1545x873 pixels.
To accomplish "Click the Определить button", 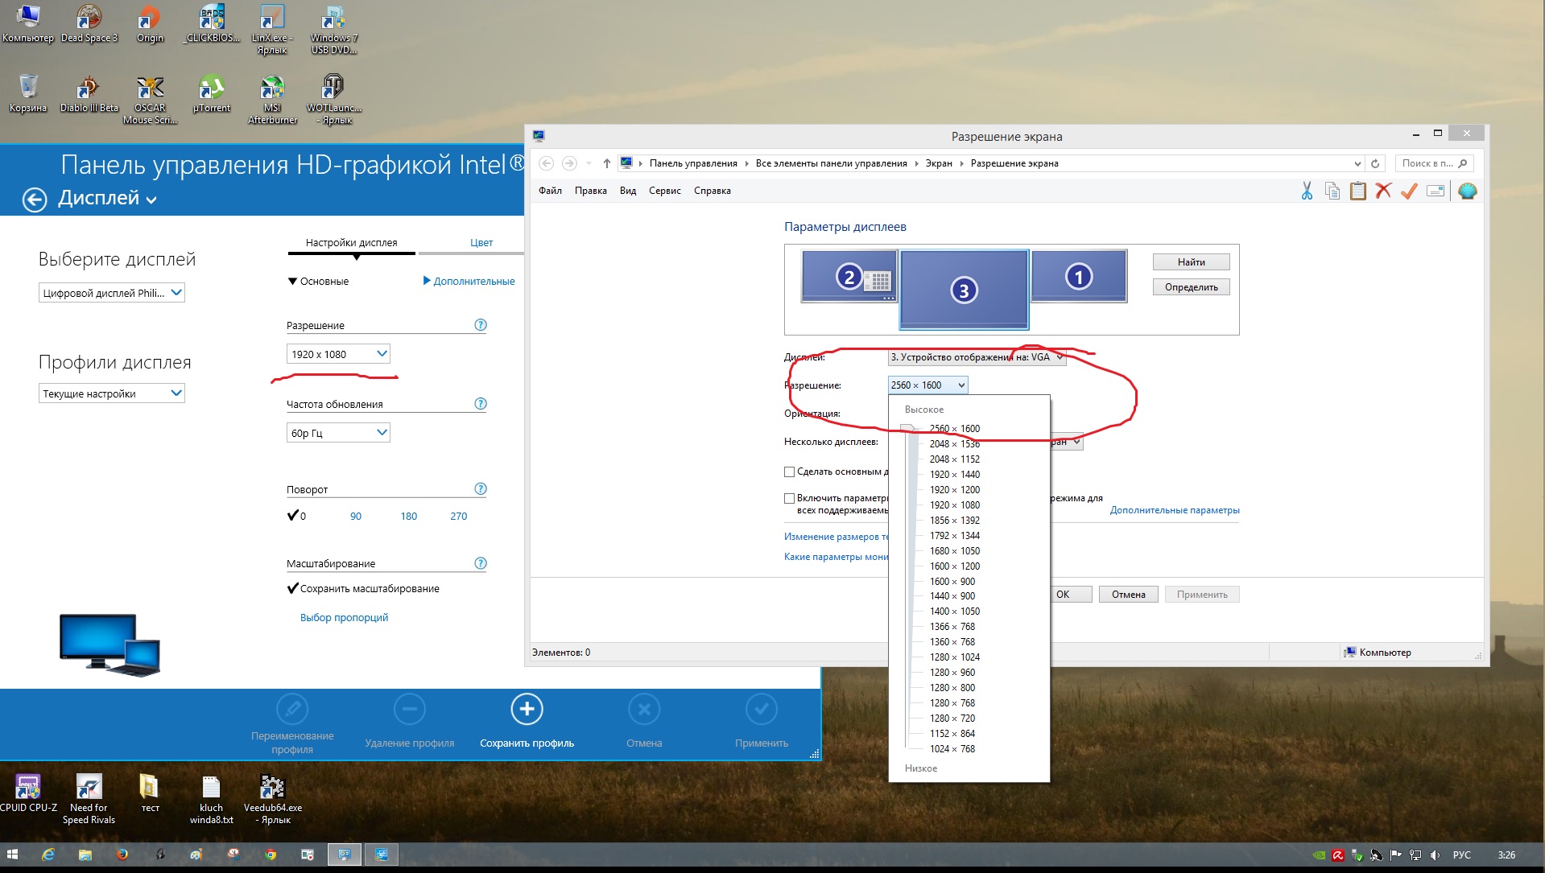I will (x=1191, y=287).
